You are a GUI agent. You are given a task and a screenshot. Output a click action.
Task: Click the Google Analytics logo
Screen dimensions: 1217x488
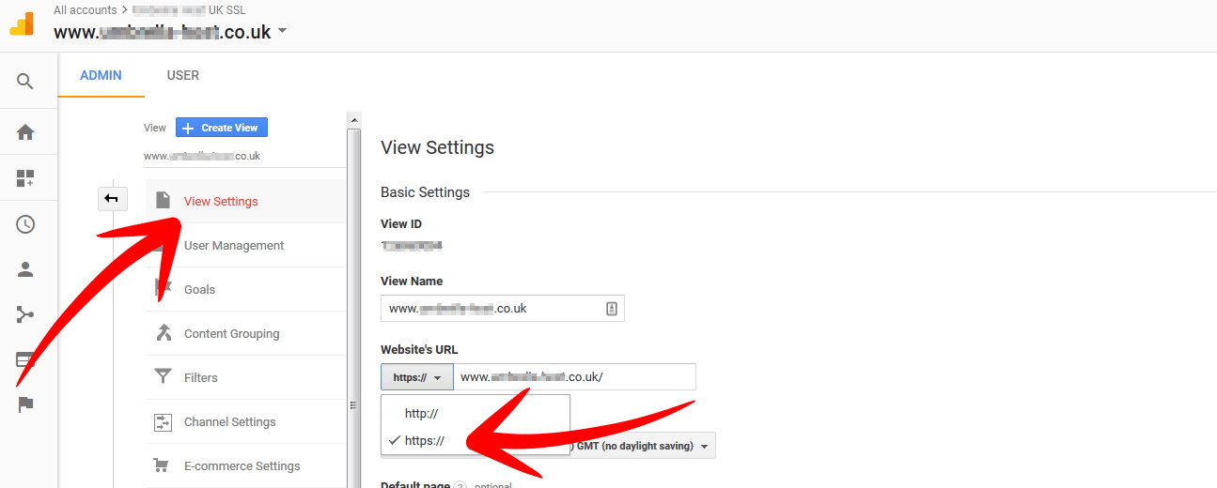[x=22, y=23]
